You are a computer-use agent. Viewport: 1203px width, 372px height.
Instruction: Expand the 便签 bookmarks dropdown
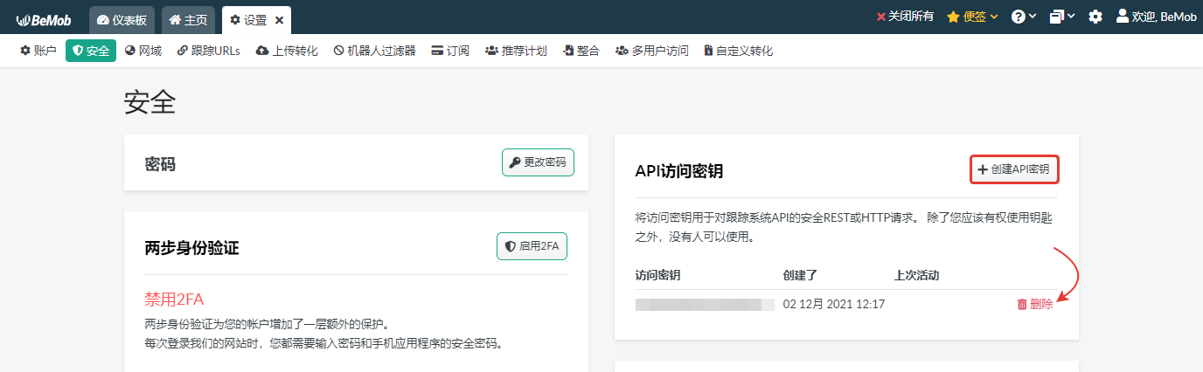972,17
